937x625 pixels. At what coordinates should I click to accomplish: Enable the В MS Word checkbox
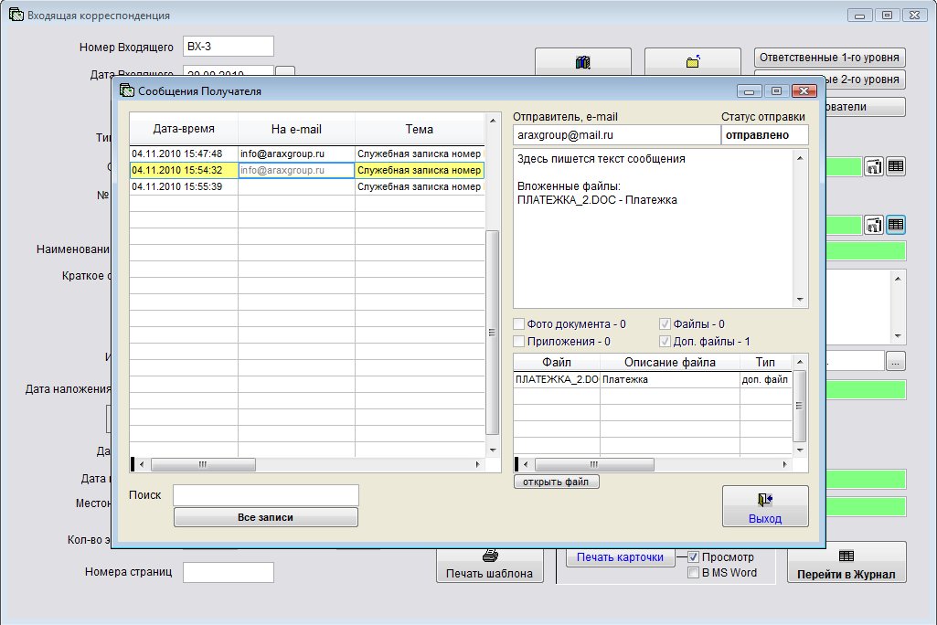coord(694,573)
